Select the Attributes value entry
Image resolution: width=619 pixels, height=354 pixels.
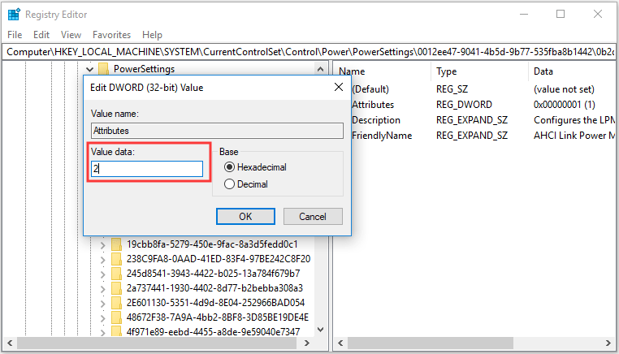[373, 105]
